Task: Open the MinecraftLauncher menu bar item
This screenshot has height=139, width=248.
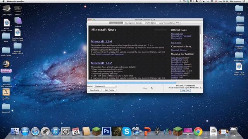Action: coord(15,1)
